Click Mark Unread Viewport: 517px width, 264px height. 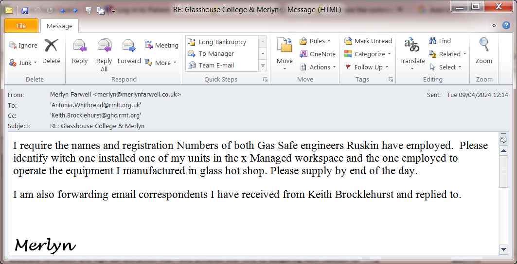[x=368, y=41]
